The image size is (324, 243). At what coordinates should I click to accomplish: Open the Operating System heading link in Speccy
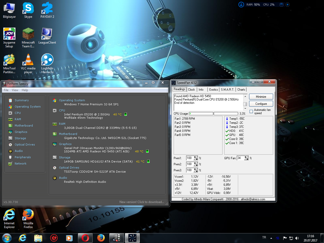point(72,100)
